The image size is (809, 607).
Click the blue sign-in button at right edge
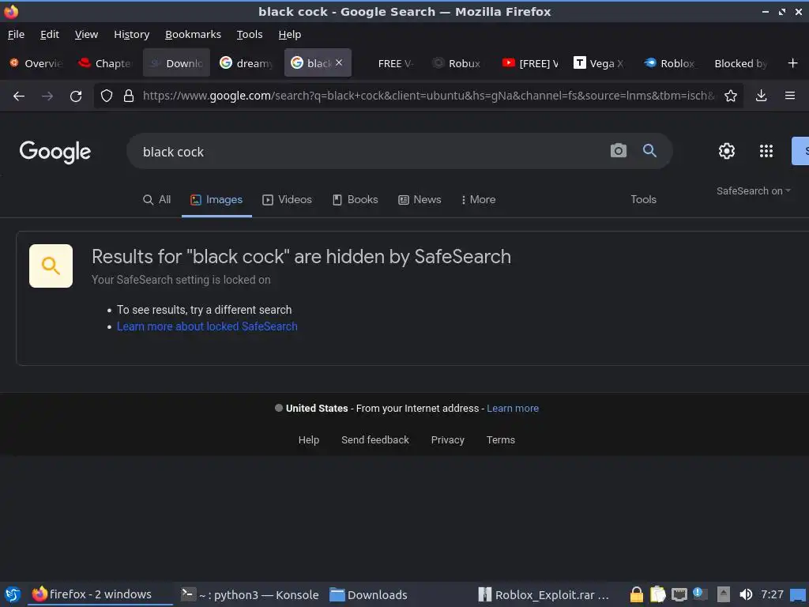(x=800, y=151)
